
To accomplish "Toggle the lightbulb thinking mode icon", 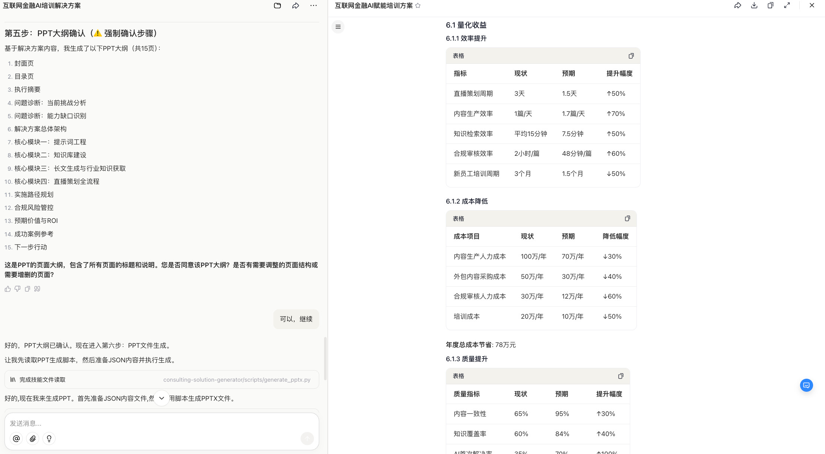I will (x=49, y=439).
